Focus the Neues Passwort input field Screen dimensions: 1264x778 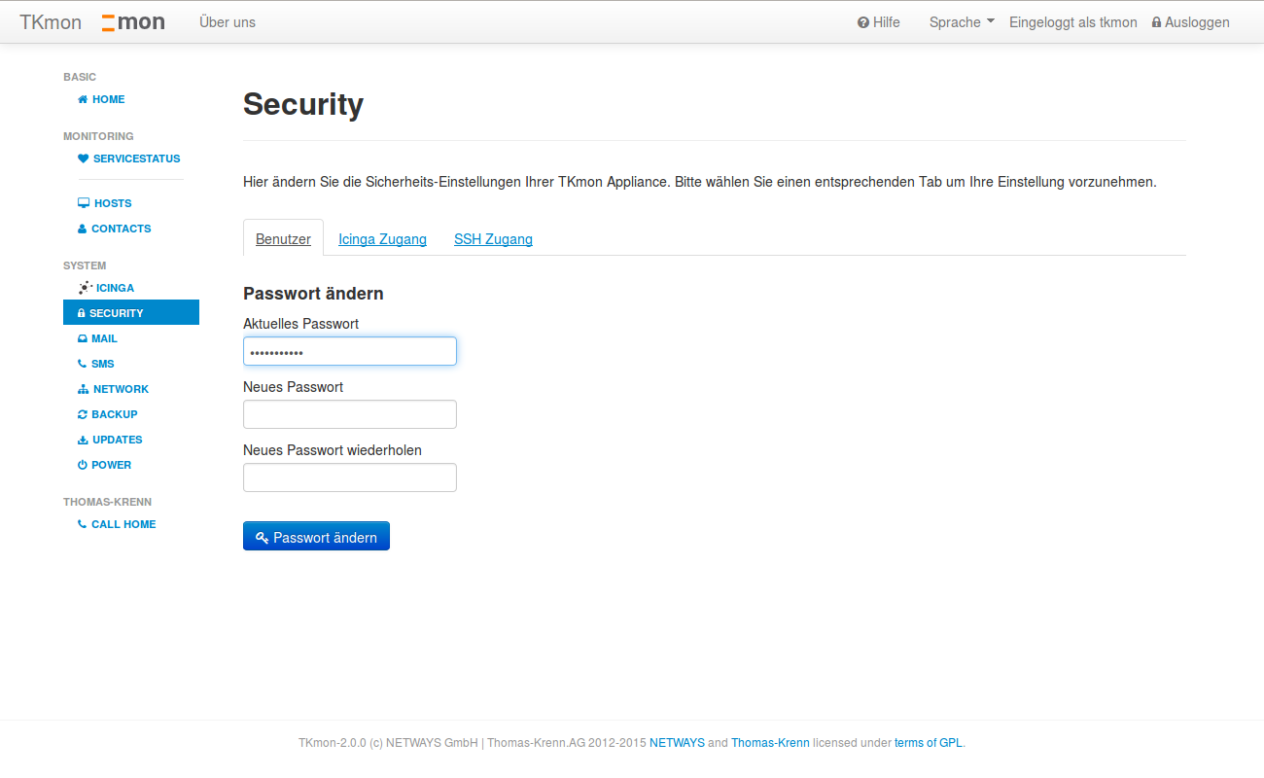350,414
